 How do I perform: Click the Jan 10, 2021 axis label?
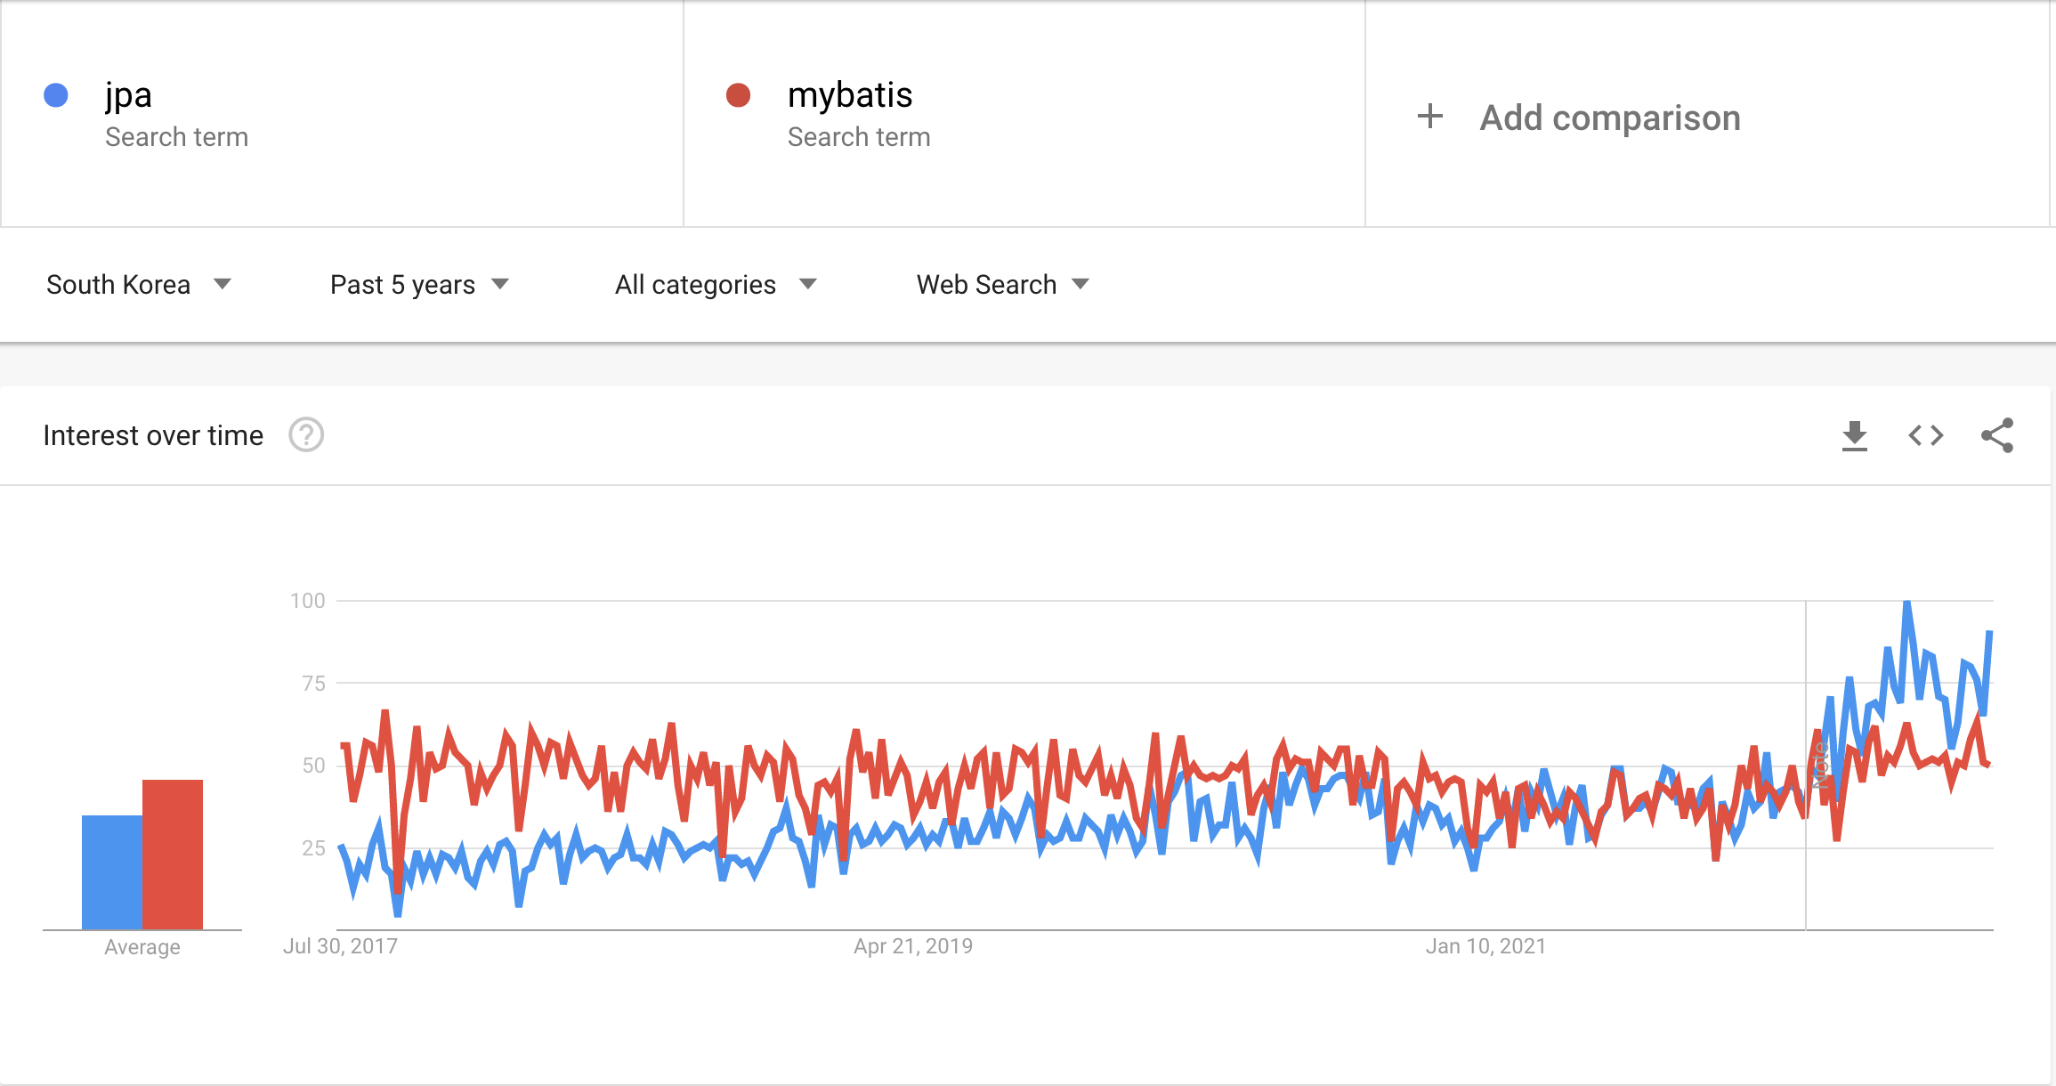click(x=1485, y=946)
